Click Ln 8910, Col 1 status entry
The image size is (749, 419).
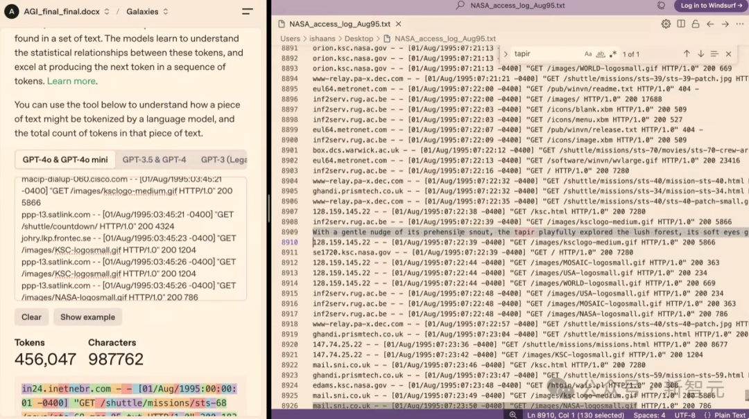point(576,415)
